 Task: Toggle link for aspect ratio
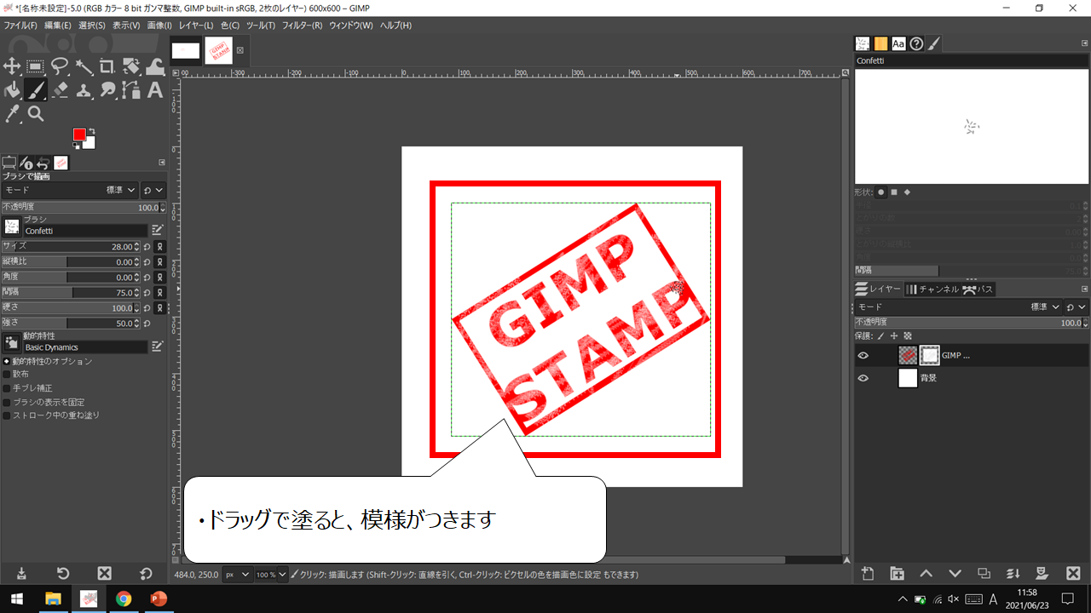click(x=159, y=261)
